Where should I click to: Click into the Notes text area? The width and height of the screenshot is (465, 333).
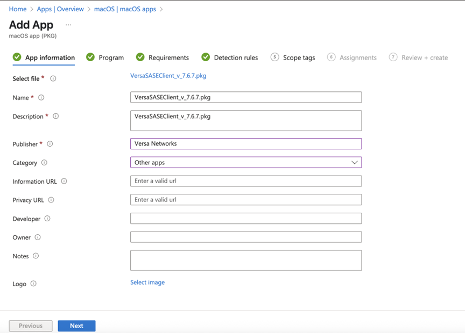(246, 260)
